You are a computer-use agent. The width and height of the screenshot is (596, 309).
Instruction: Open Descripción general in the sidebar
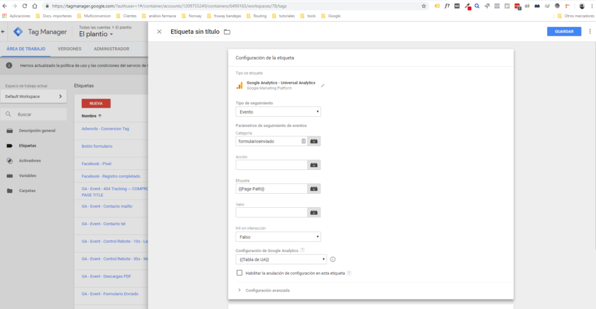pyautogui.click(x=37, y=131)
